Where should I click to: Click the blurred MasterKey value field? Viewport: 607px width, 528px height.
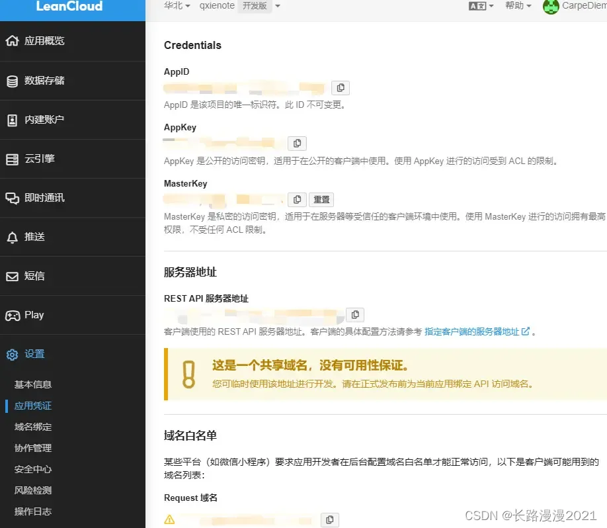point(223,199)
